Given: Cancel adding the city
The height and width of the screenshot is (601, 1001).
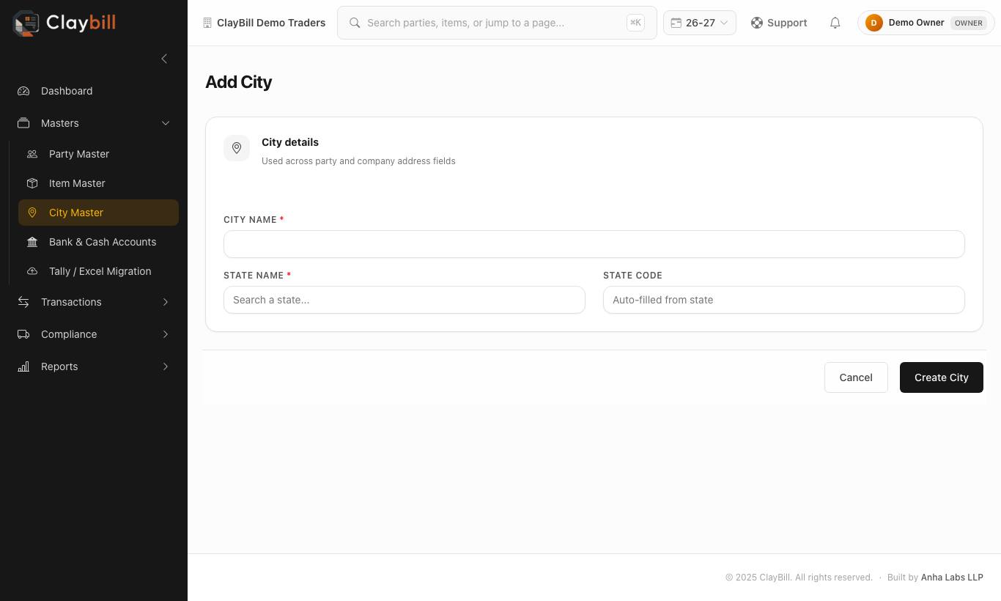Looking at the screenshot, I should tap(856, 377).
